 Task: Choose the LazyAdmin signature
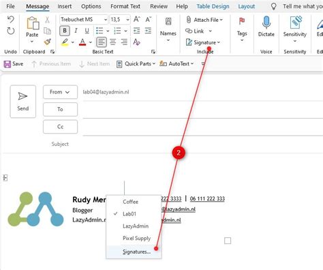pyautogui.click(x=134, y=226)
